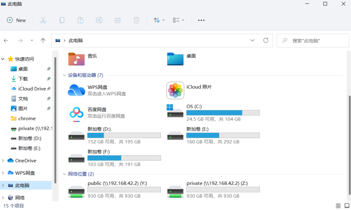
Task: Click the Delete trash icon in toolbar
Action: tap(136, 20)
